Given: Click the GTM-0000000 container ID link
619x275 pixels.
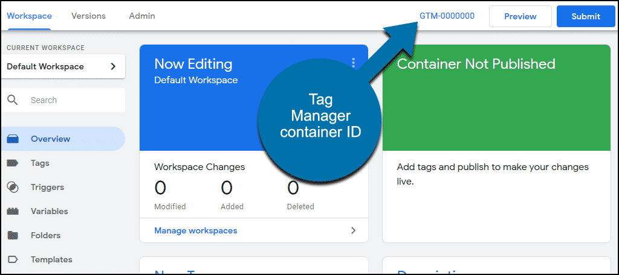Looking at the screenshot, I should [x=447, y=16].
